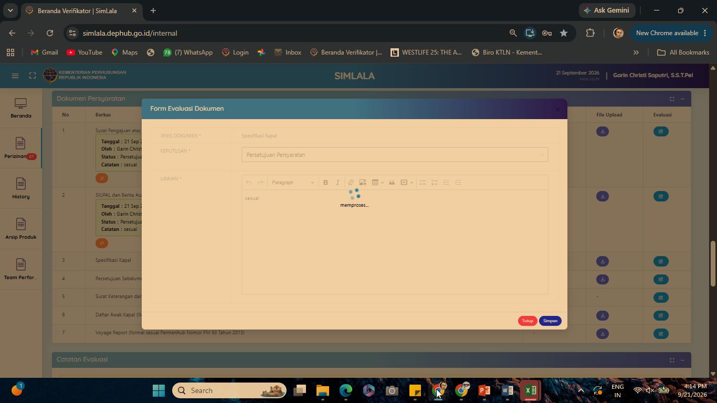This screenshot has width=717, height=403.
Task: Open the Paragraph style dropdown
Action: point(293,183)
